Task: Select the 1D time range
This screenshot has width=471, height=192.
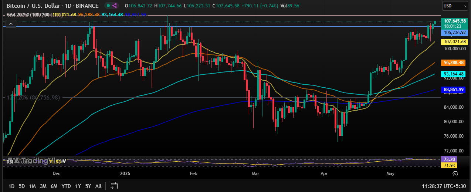Action: click(11, 186)
